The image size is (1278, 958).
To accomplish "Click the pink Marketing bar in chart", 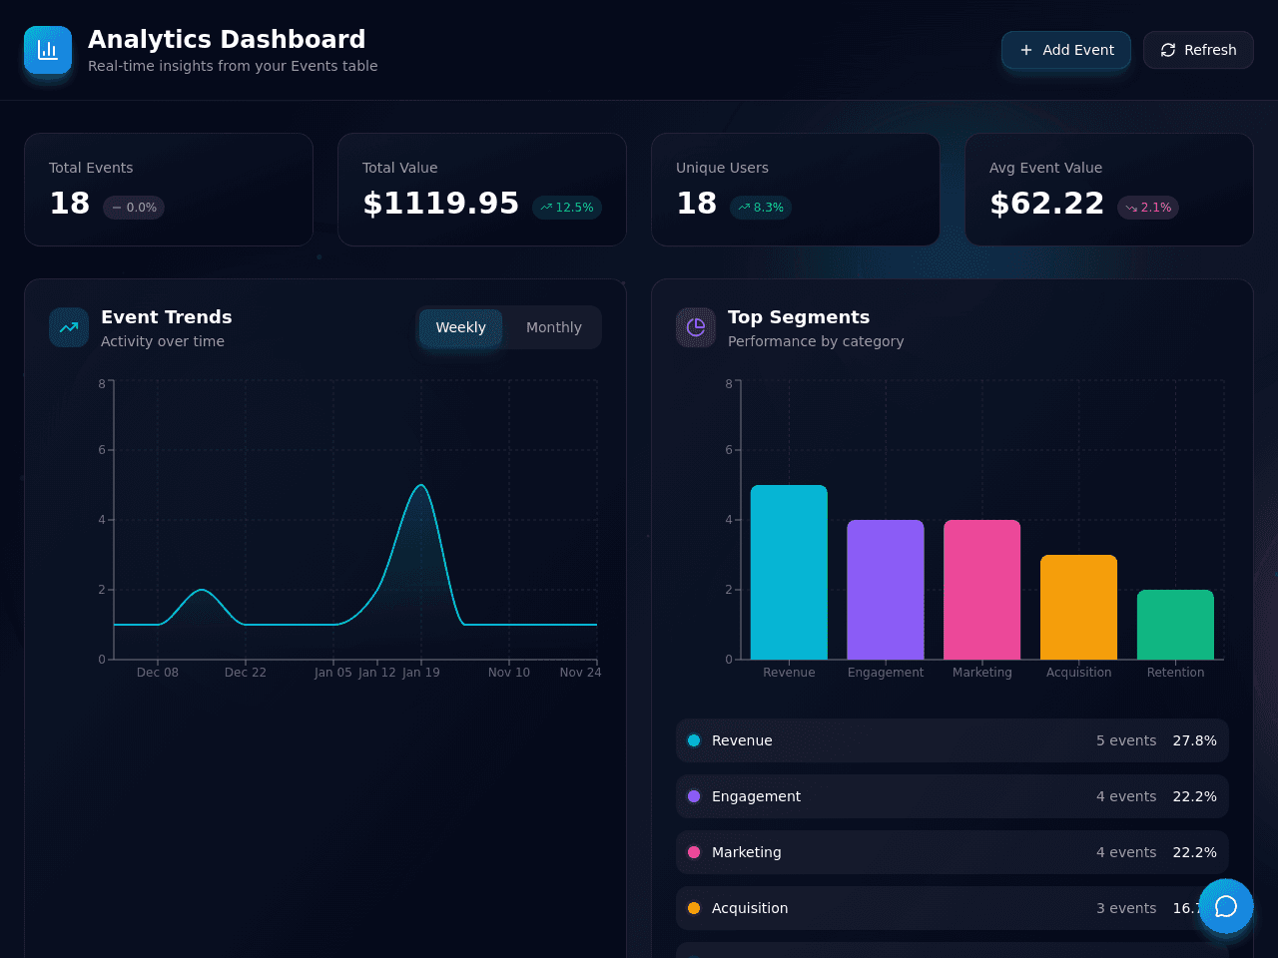I will (982, 590).
